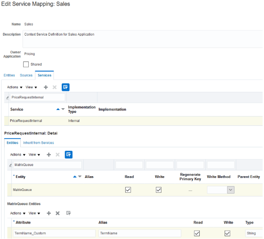This screenshot has width=264, height=239.
Task: Uncheck Read for MatrixQueue entity
Action: point(128,190)
